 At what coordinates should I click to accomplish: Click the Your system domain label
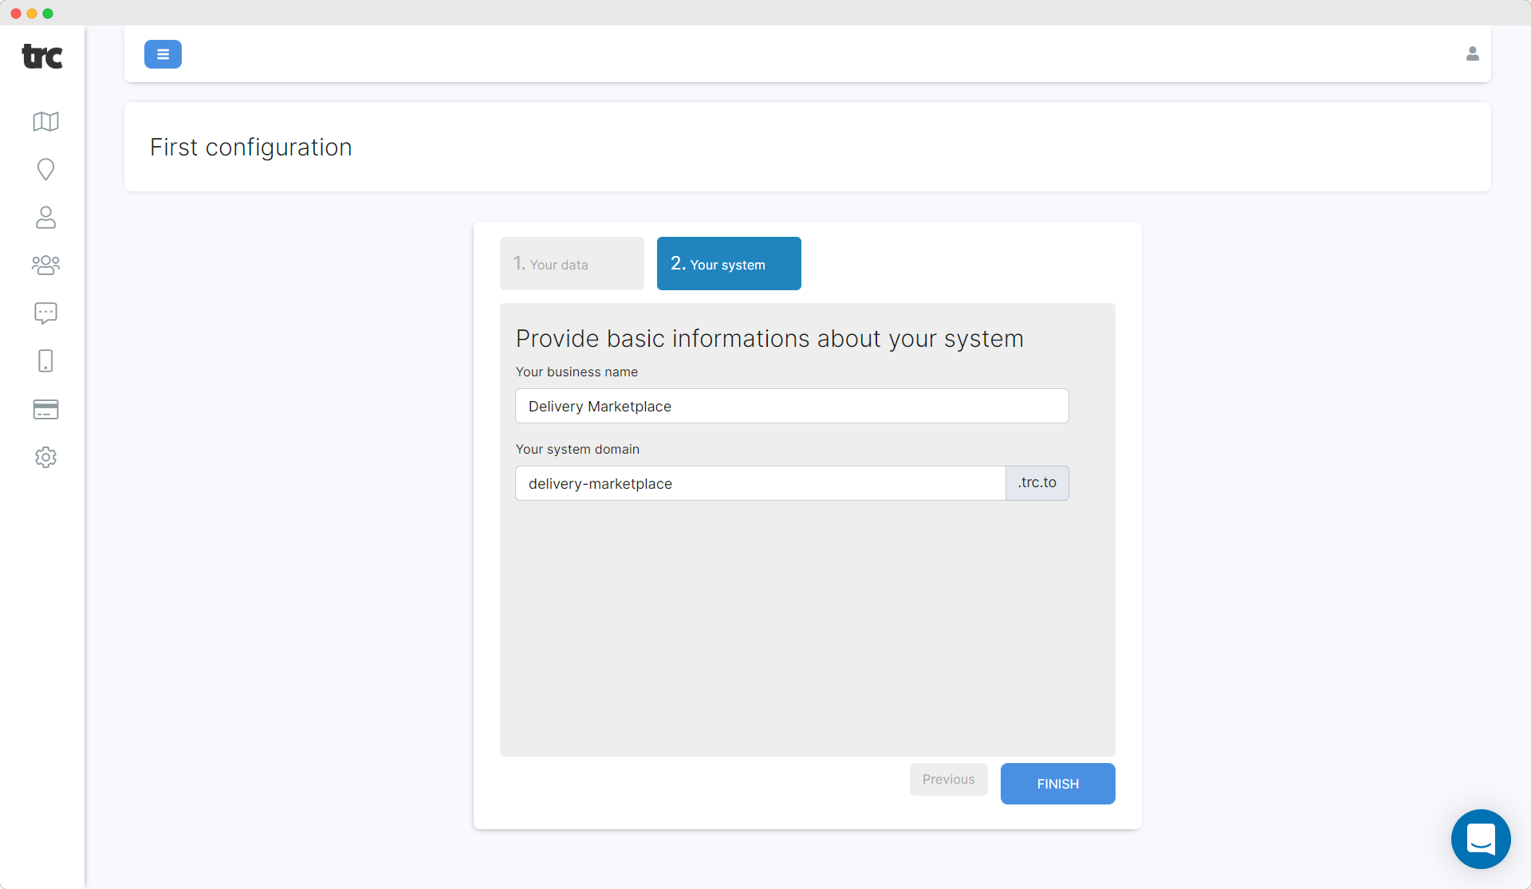point(577,449)
